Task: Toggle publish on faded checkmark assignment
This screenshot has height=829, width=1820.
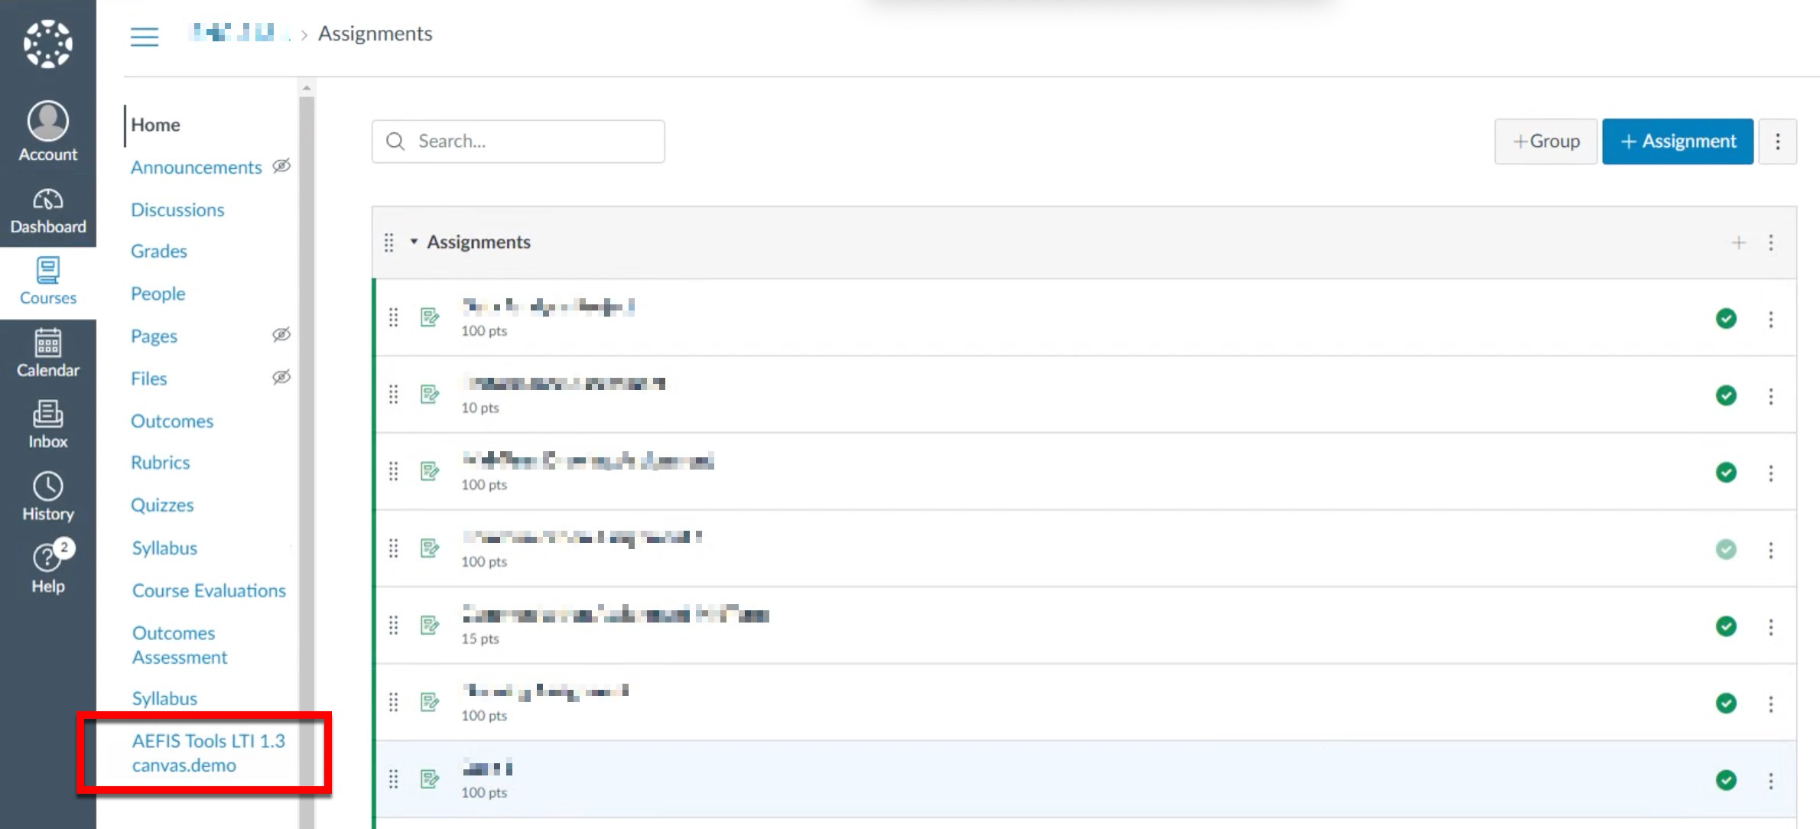Action: pyautogui.click(x=1725, y=549)
